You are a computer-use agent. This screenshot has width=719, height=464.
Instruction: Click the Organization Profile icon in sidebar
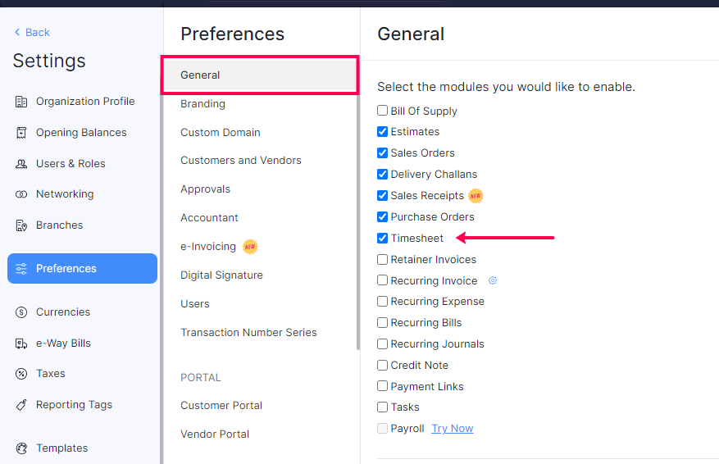tap(21, 102)
